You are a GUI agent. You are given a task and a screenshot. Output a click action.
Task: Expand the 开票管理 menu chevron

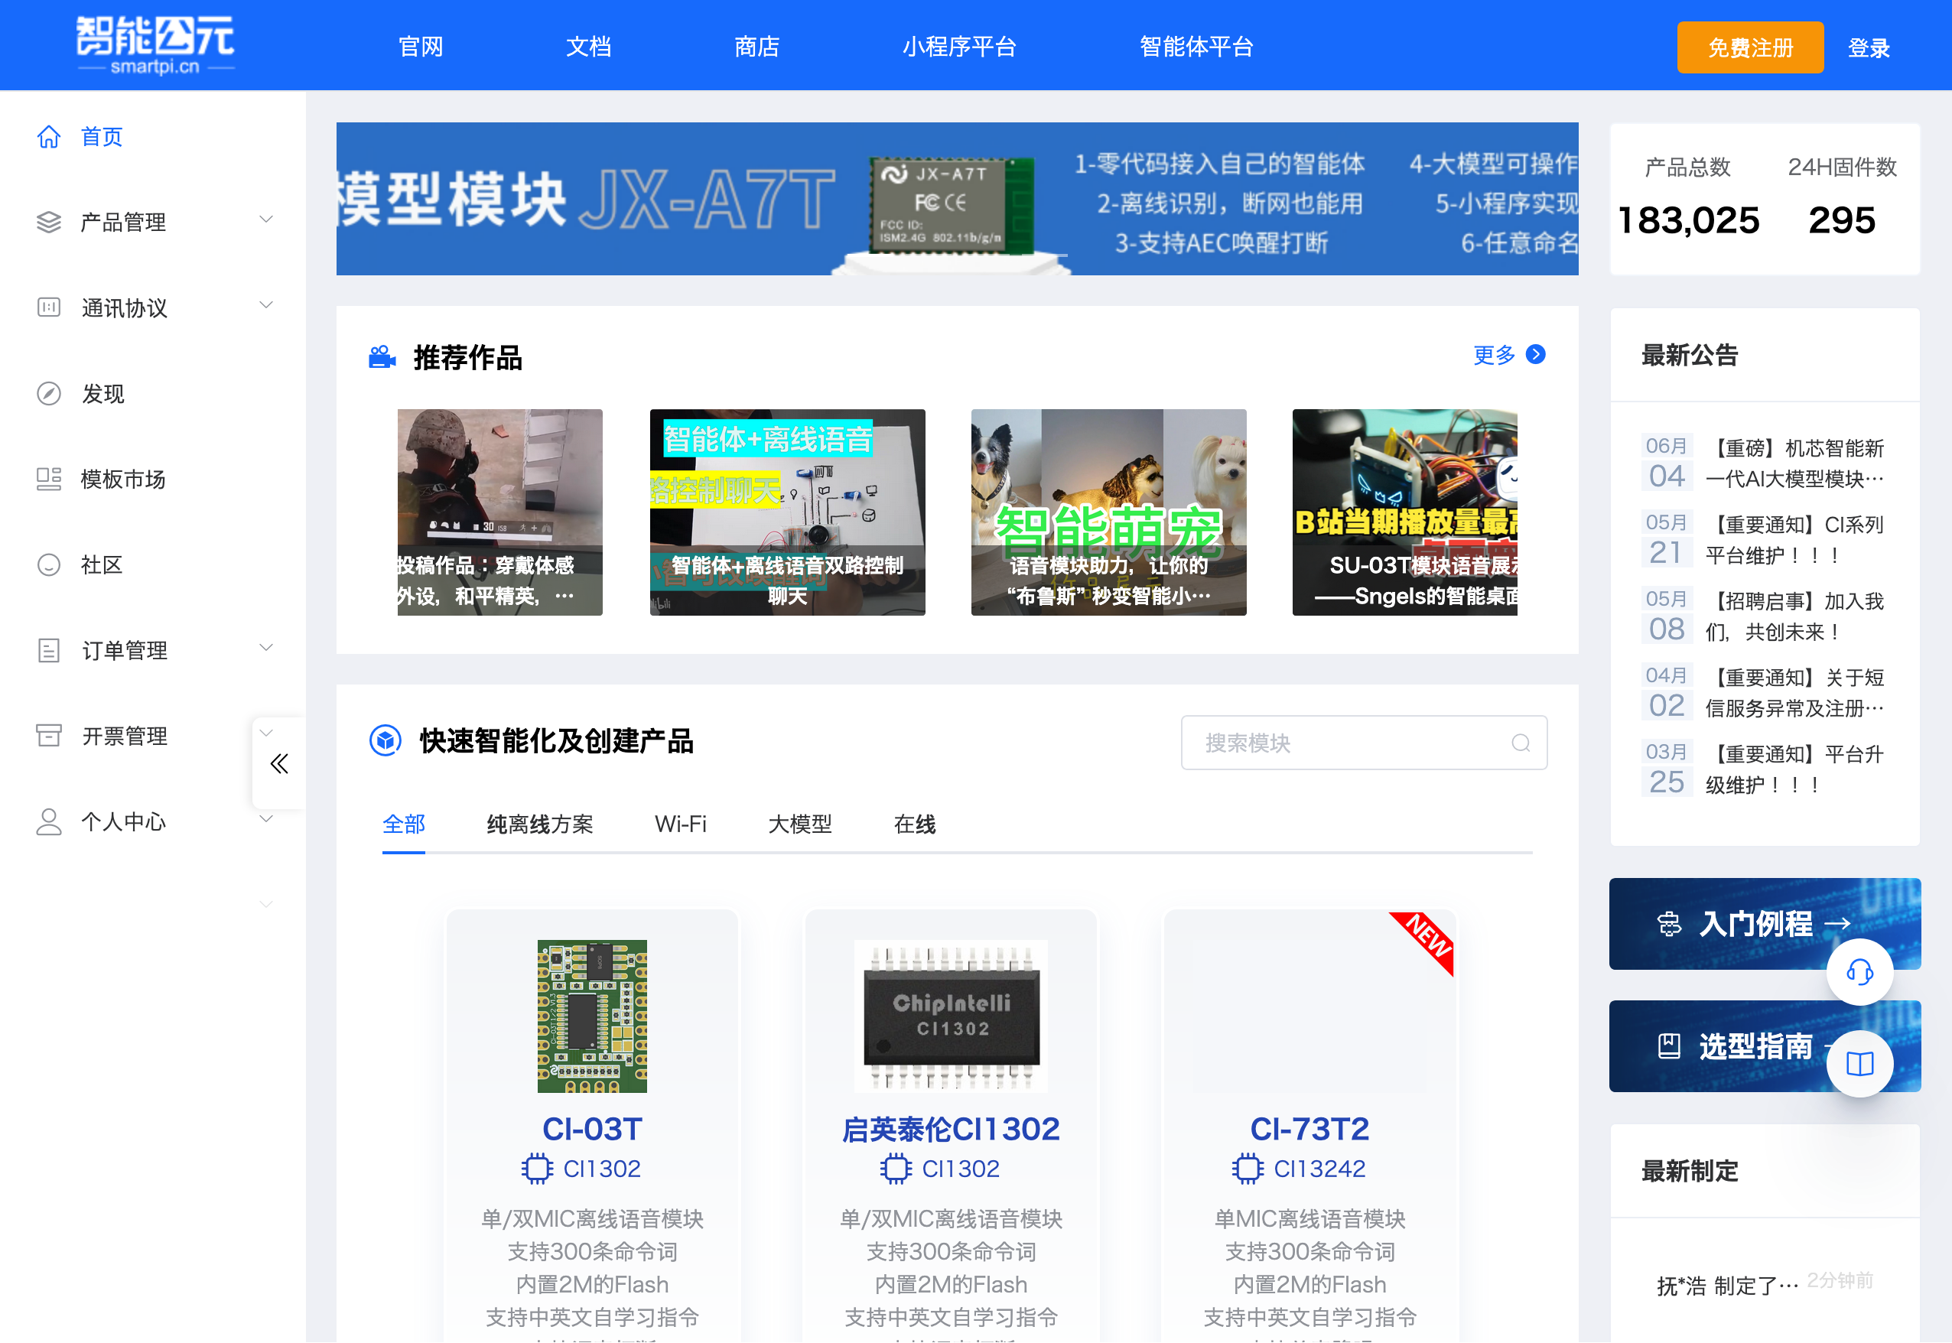pyautogui.click(x=266, y=733)
